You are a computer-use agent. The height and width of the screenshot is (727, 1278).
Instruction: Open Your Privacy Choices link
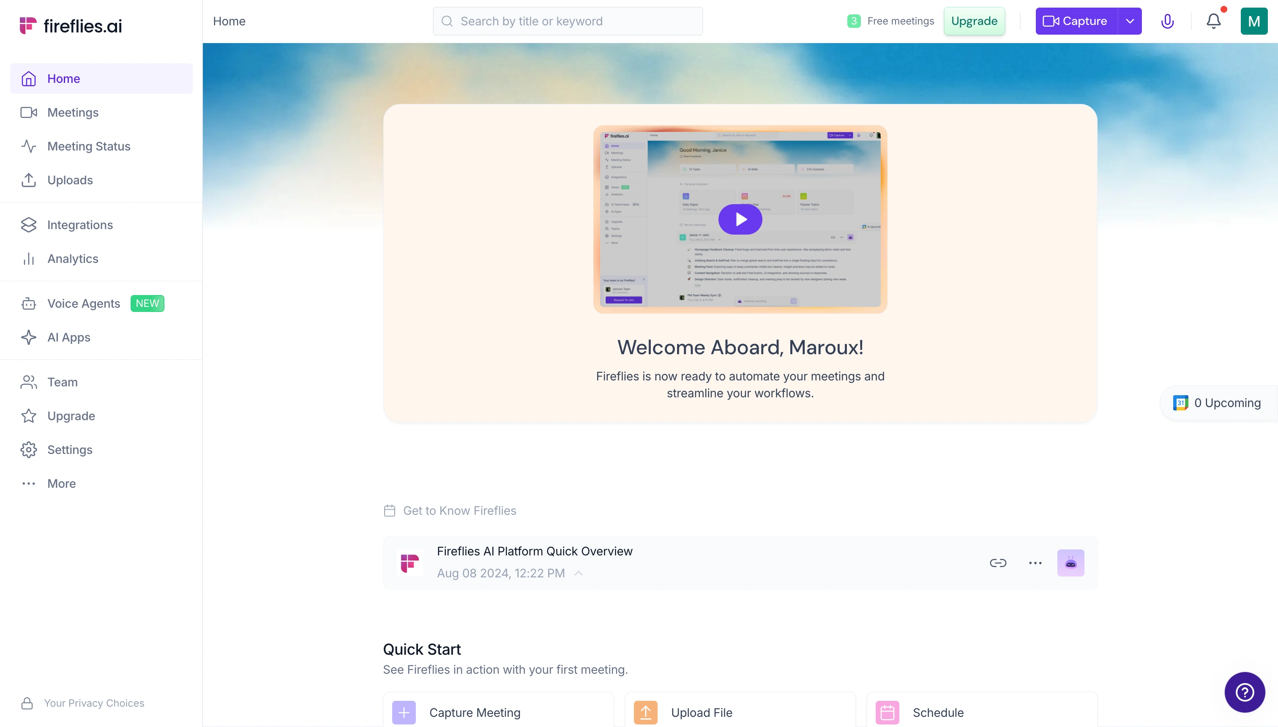pos(94,702)
